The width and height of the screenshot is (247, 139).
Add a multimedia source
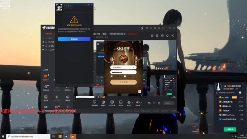click(x=121, y=103)
